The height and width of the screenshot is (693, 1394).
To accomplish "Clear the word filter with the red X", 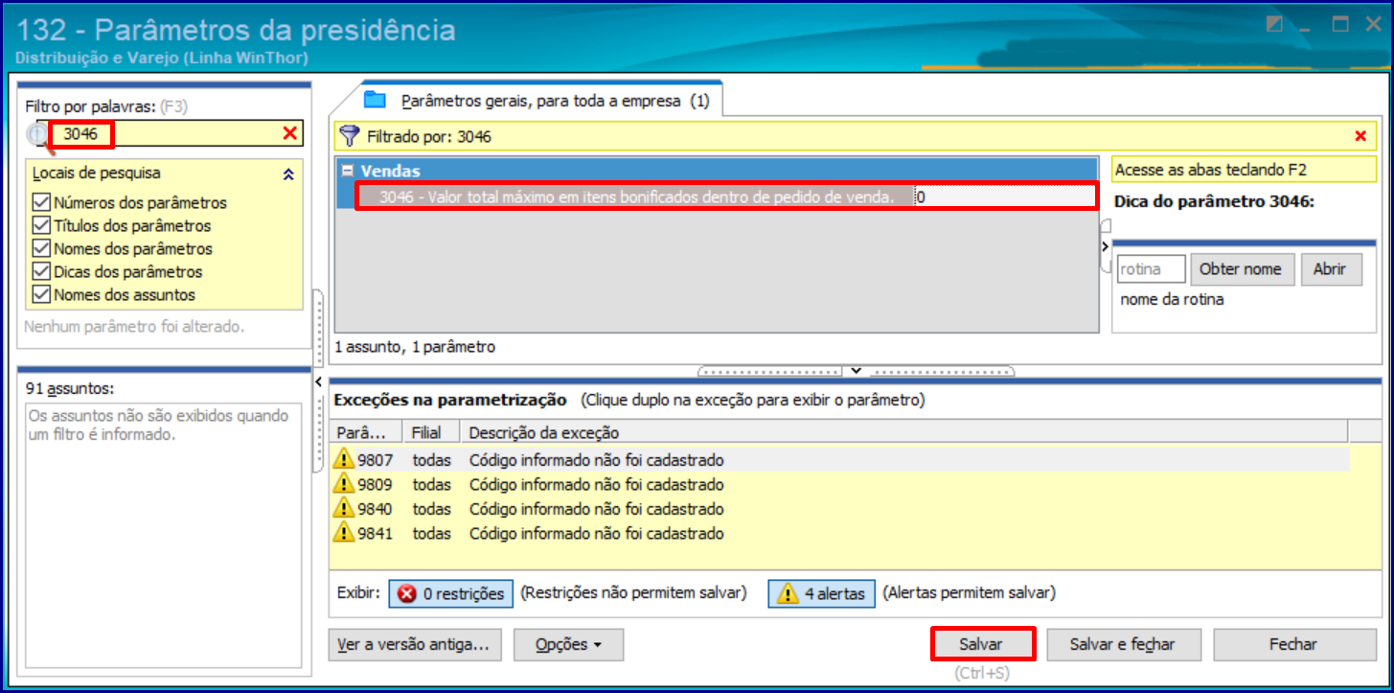I will click(289, 134).
